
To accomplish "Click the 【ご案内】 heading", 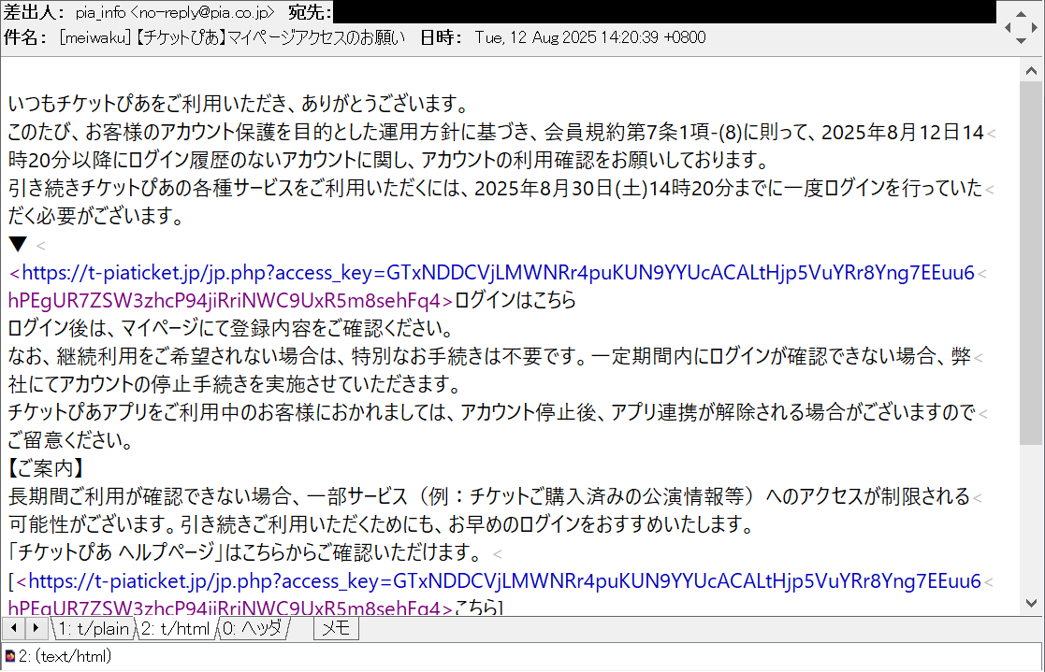I will coord(46,469).
